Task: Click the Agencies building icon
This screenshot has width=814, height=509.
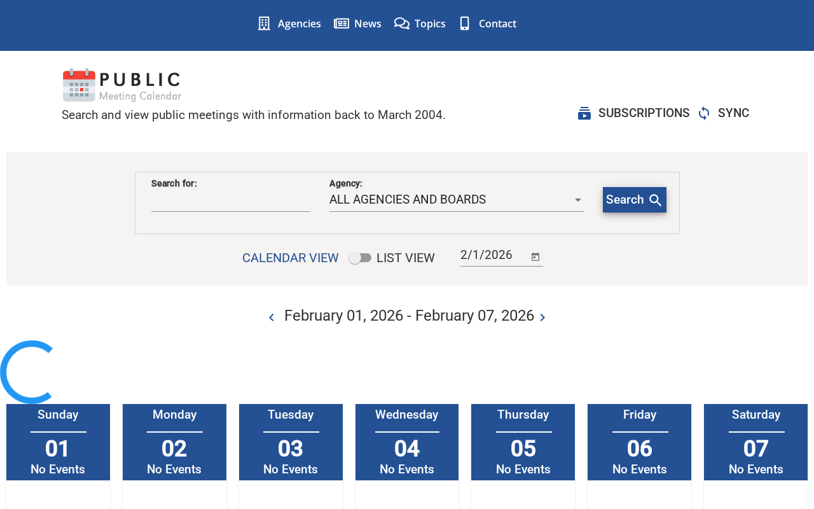Action: [x=264, y=24]
